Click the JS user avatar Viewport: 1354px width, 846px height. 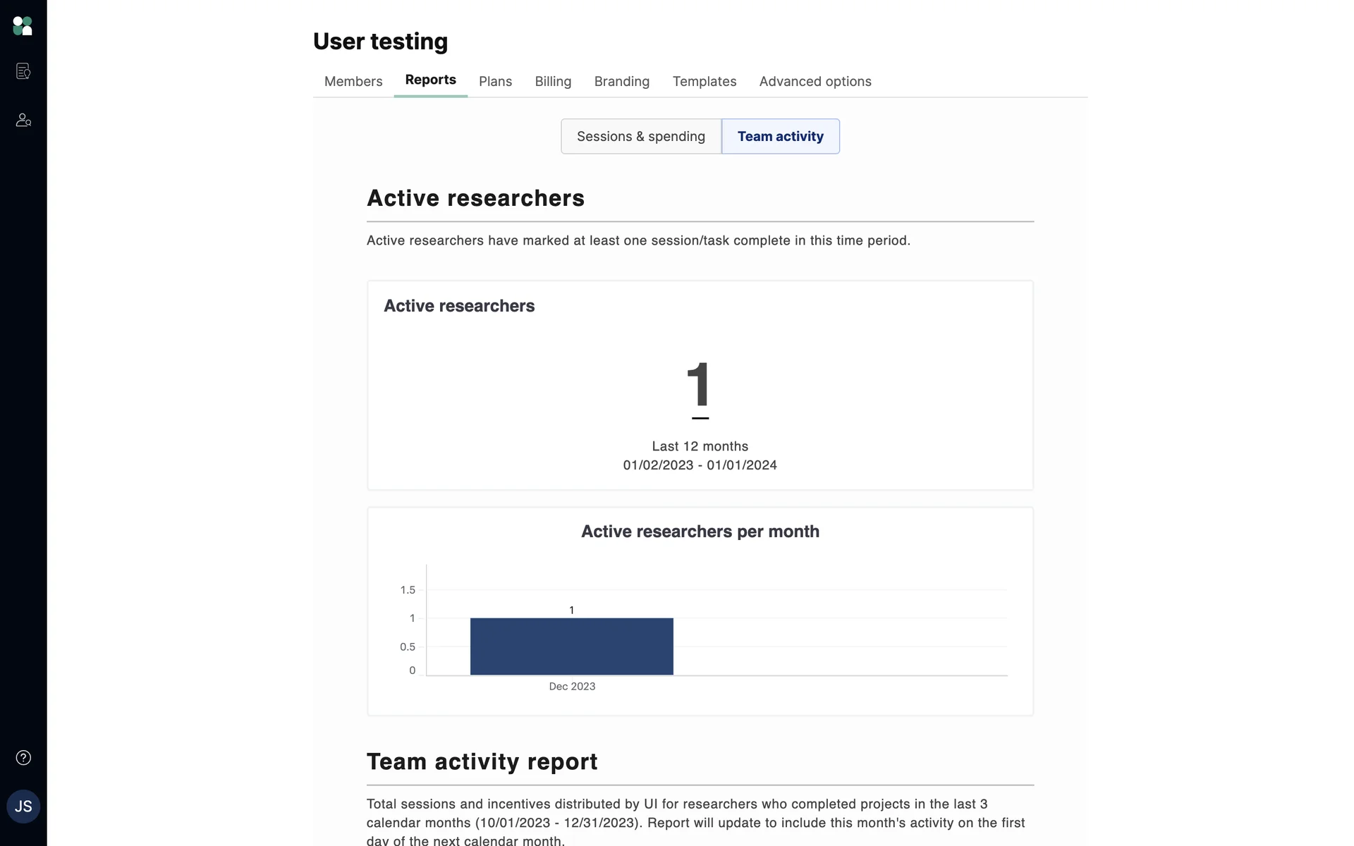pos(23,807)
